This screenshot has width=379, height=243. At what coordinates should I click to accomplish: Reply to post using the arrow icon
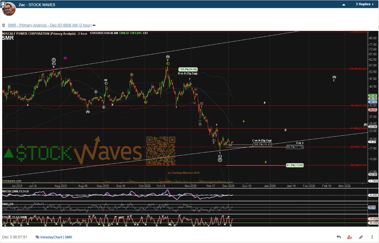pos(339,237)
